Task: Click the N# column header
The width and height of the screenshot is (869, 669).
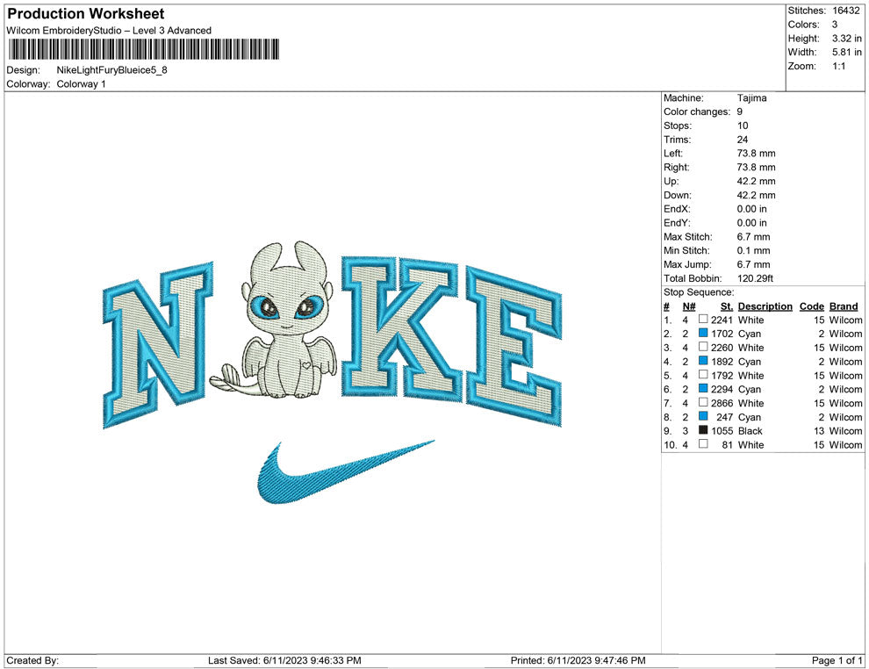Action: pyautogui.click(x=689, y=306)
